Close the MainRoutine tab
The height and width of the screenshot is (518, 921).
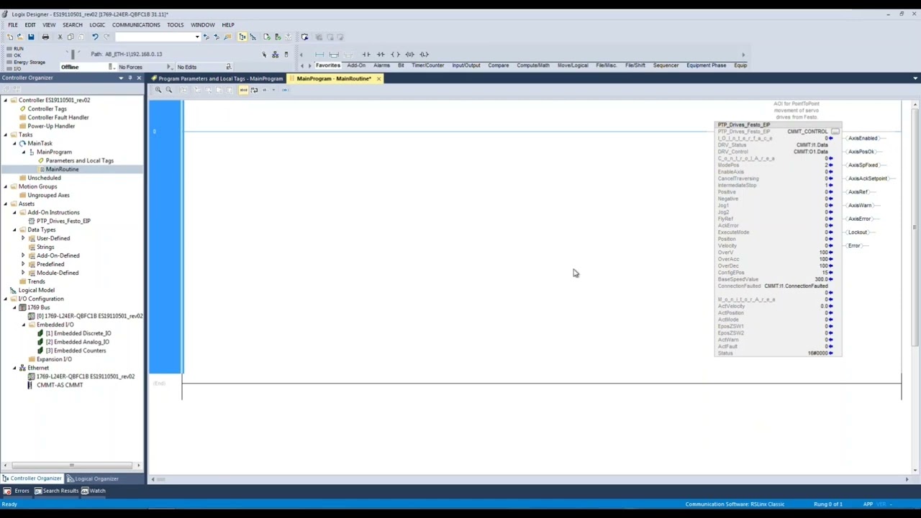pos(378,78)
